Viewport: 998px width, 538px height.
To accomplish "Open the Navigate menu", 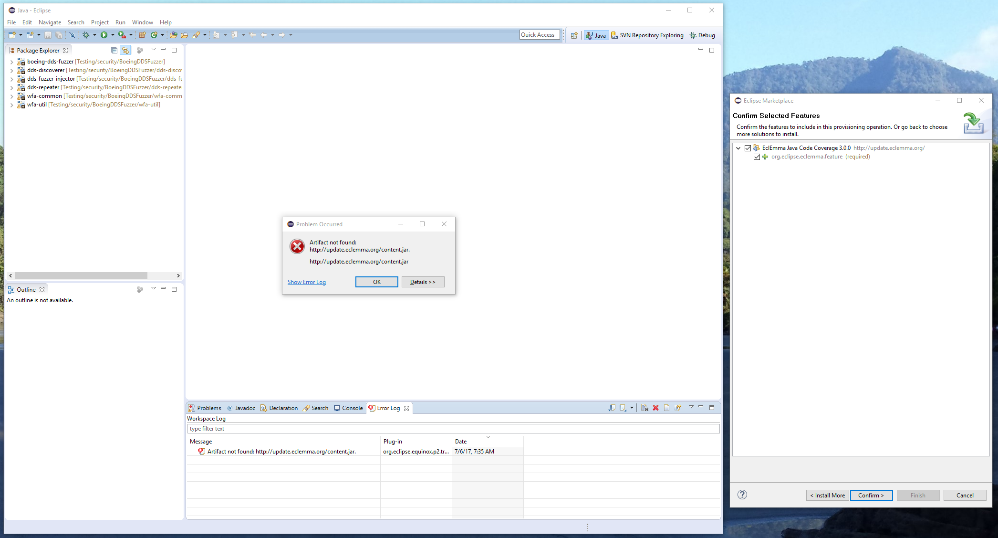I will pos(50,22).
